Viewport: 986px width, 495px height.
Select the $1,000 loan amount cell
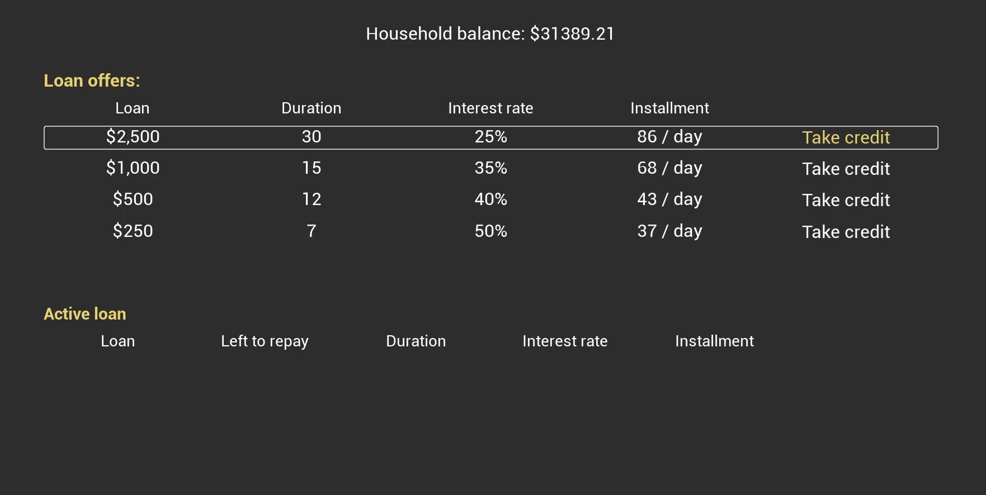[x=133, y=168]
